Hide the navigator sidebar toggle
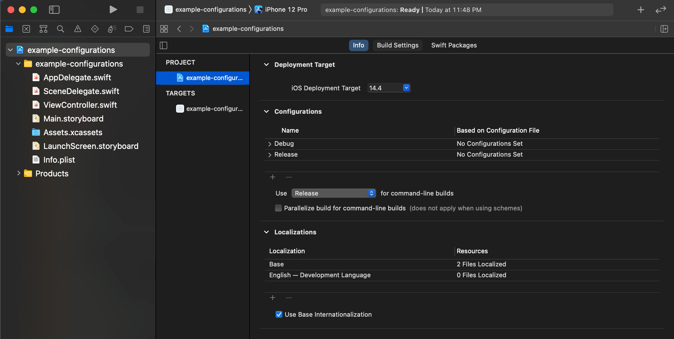 (54, 10)
